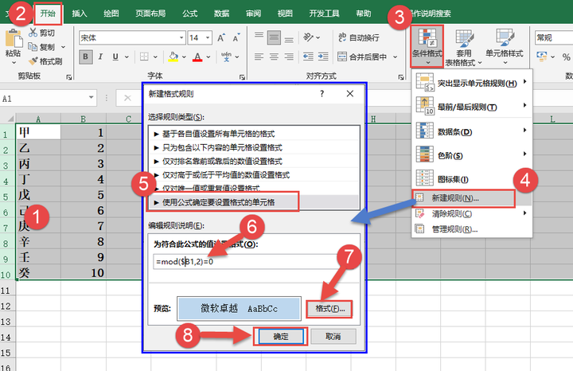Switch to 开发工具 Developer tab
The height and width of the screenshot is (371, 573).
pyautogui.click(x=324, y=14)
